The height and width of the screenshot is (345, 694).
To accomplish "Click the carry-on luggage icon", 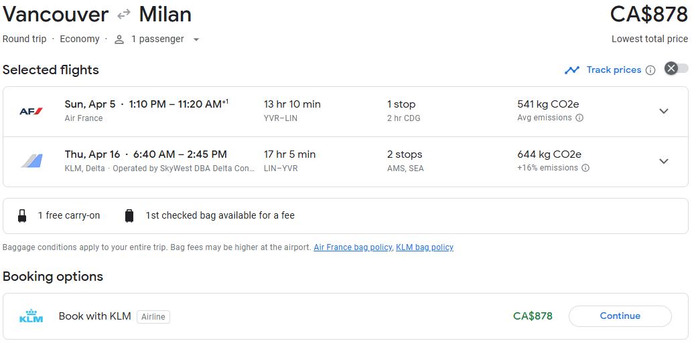I will pos(23,216).
